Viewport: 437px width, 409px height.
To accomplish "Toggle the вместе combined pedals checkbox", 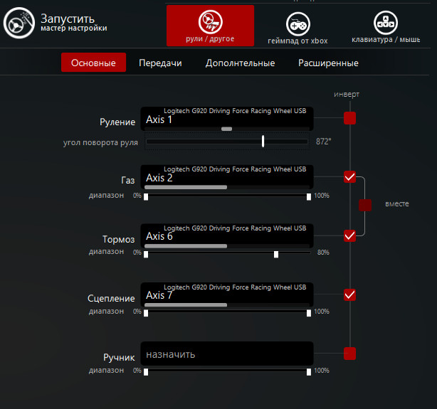I will pos(365,206).
